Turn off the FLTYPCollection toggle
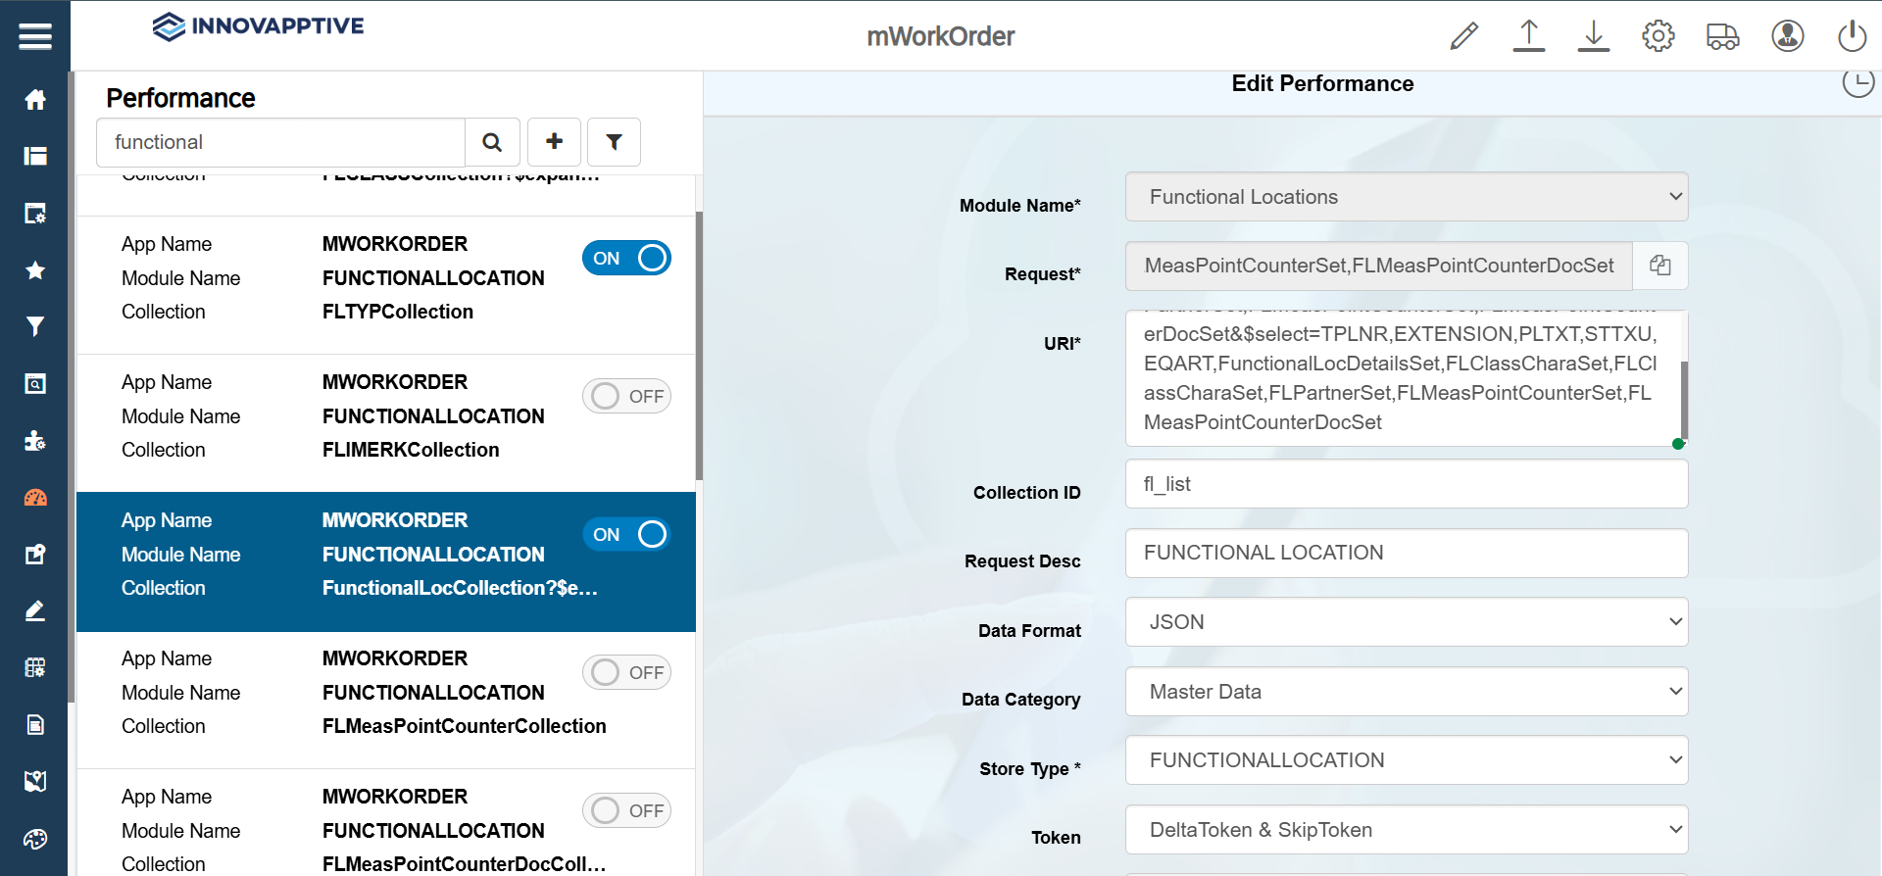Screen dimensions: 1882x876 point(626,258)
